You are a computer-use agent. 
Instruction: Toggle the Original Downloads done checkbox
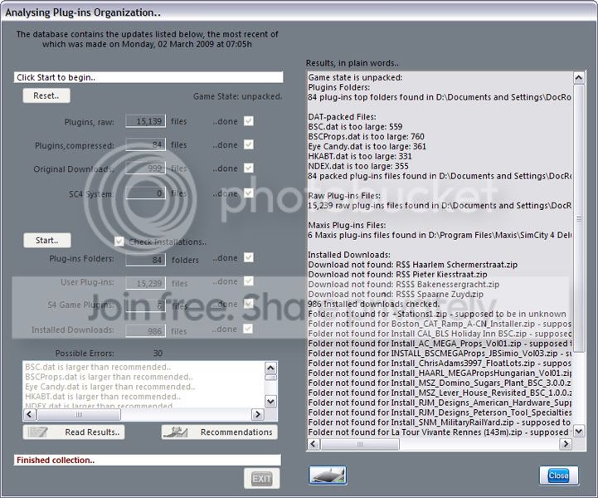[x=249, y=168]
